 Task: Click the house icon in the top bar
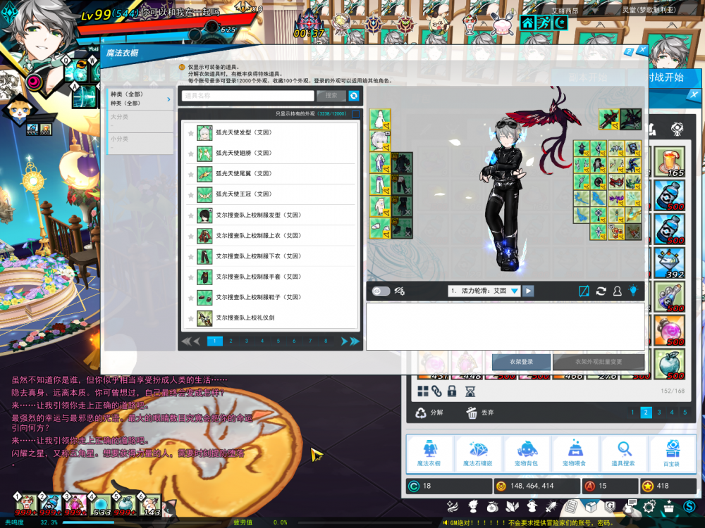[528, 23]
